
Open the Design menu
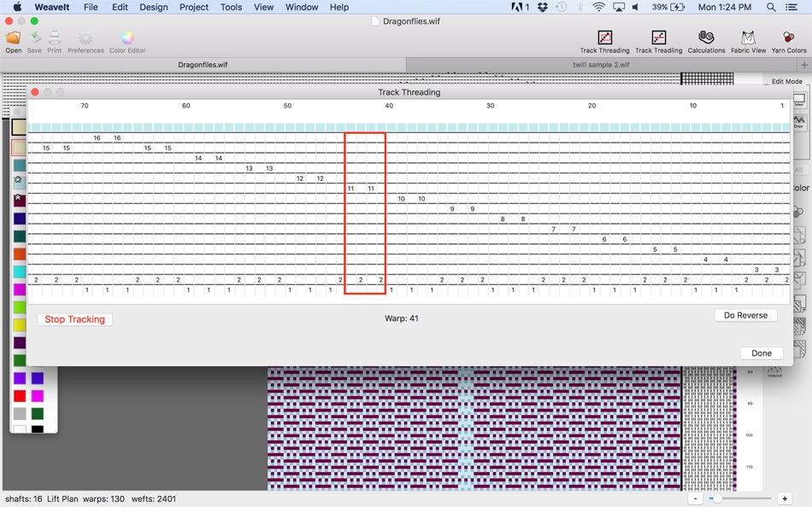[x=154, y=7]
